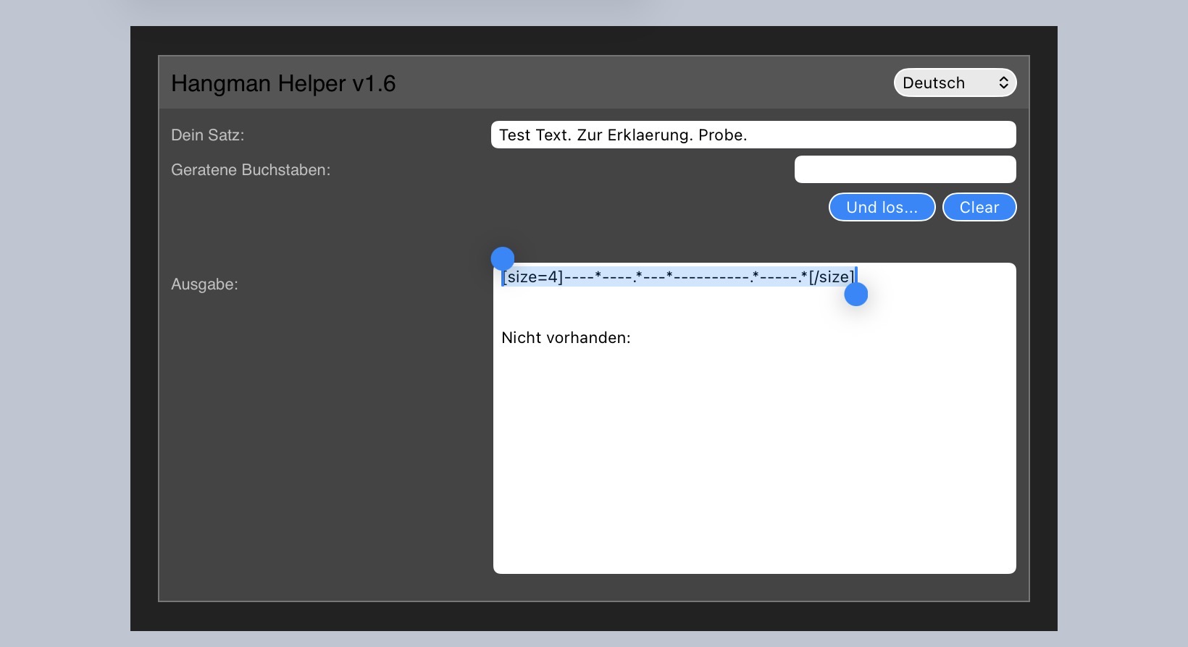This screenshot has width=1188, height=647.
Task: Click the Clear button
Action: click(x=979, y=207)
